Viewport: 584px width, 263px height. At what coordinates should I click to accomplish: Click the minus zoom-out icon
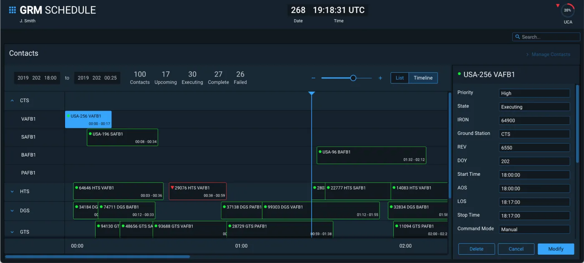click(313, 78)
